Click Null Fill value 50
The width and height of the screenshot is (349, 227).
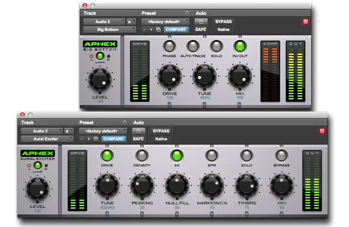pos(177,207)
